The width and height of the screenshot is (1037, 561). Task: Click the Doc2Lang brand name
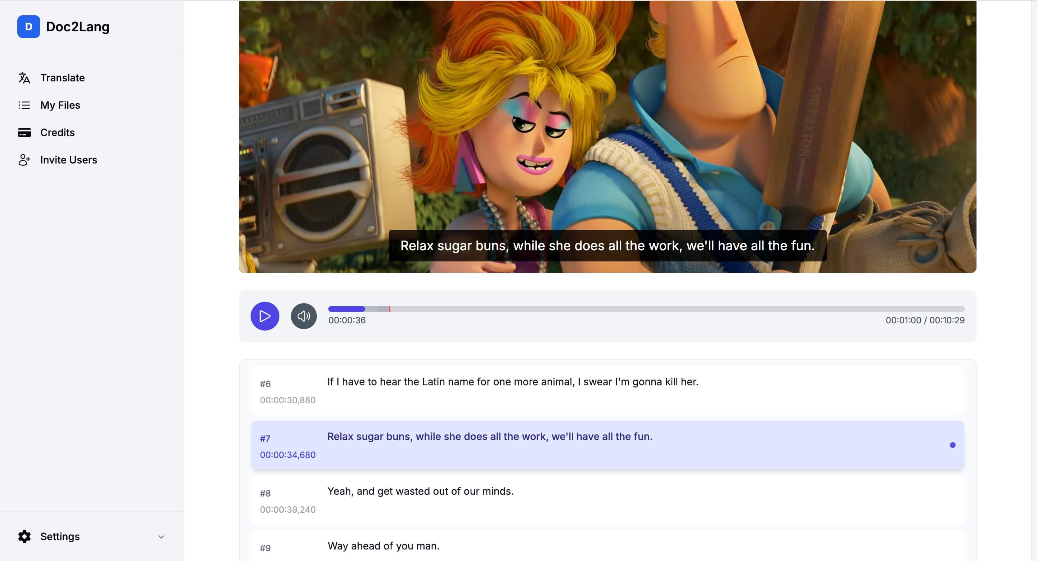tap(78, 27)
